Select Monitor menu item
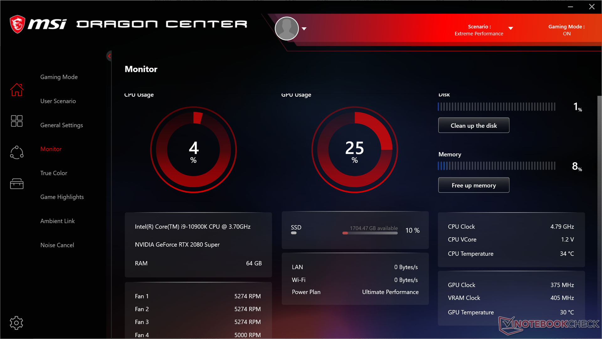Viewport: 602px width, 339px height. click(x=51, y=149)
